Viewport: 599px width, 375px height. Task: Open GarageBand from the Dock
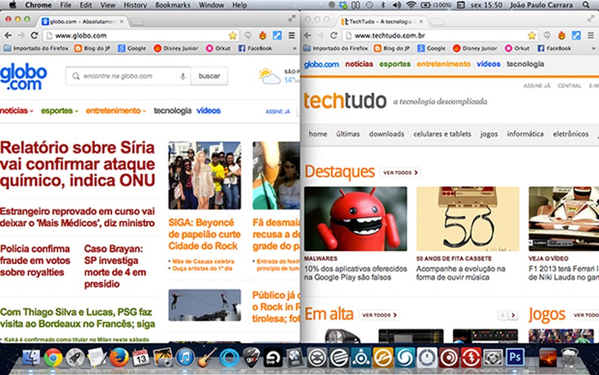click(205, 359)
